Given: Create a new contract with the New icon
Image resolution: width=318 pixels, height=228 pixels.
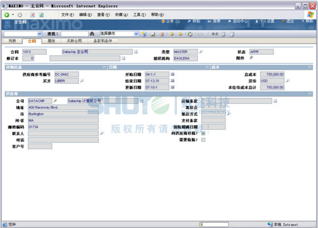Looking at the screenshot, I should pos(144,34).
